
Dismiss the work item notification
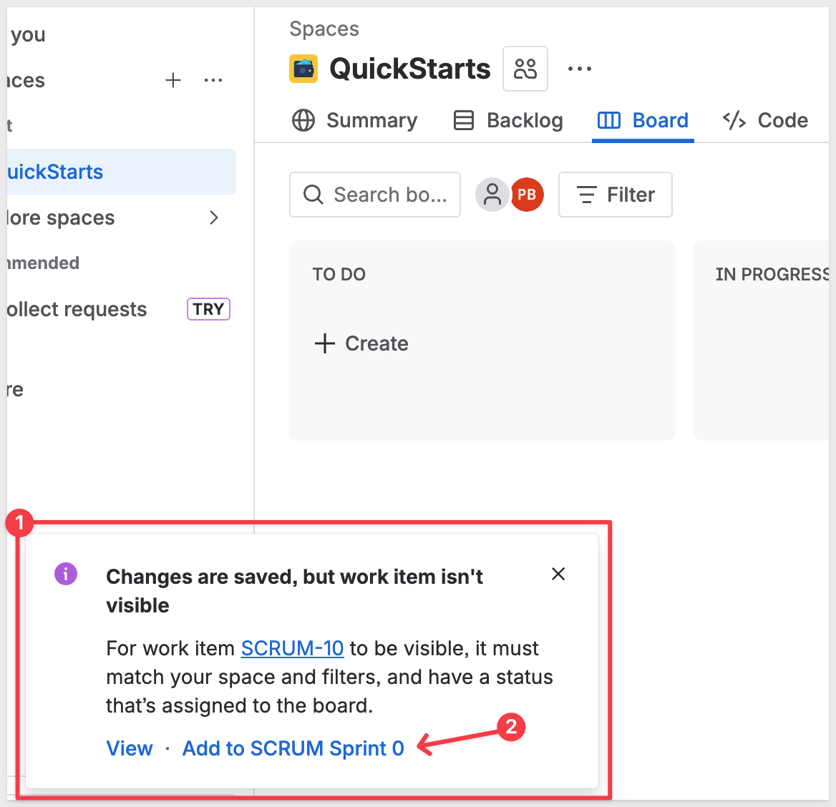click(x=558, y=574)
